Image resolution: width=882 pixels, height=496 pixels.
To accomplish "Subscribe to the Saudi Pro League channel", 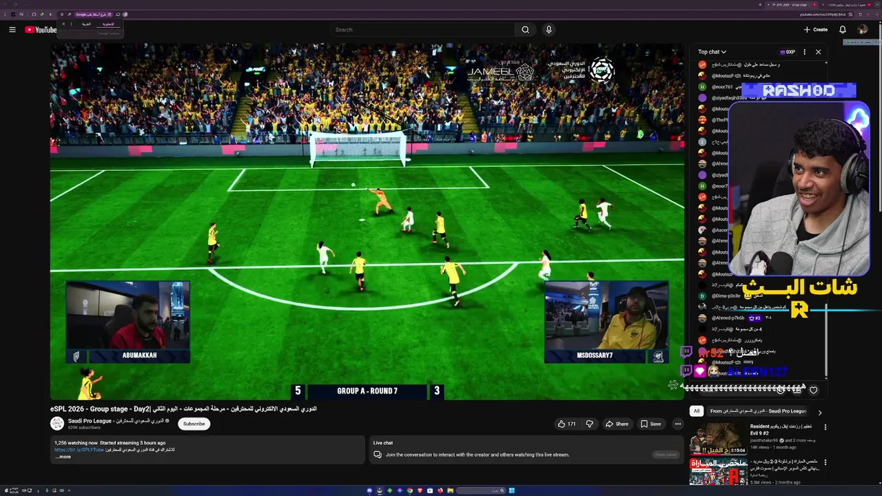I will click(194, 424).
